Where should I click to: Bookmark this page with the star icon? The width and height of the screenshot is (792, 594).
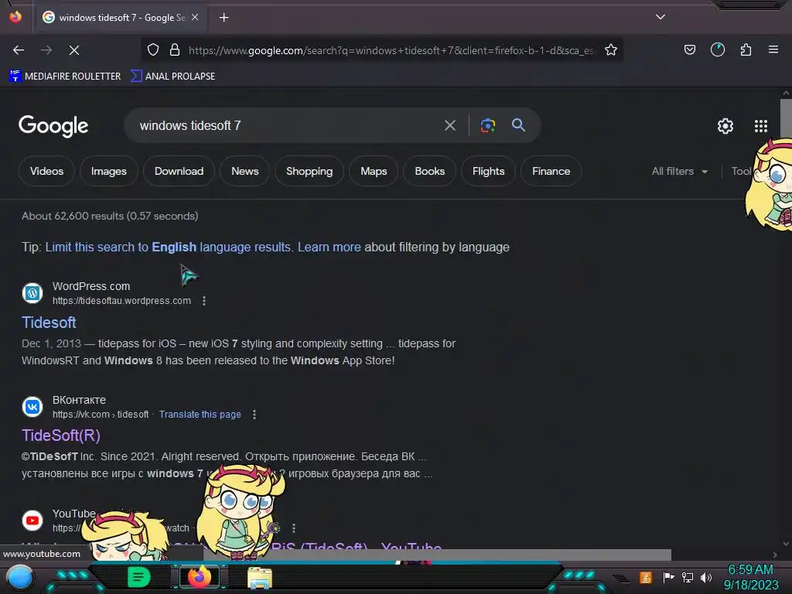(611, 49)
